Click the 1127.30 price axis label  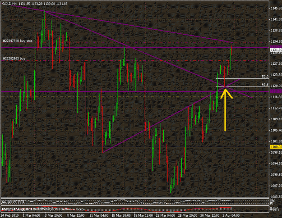point(276,64)
